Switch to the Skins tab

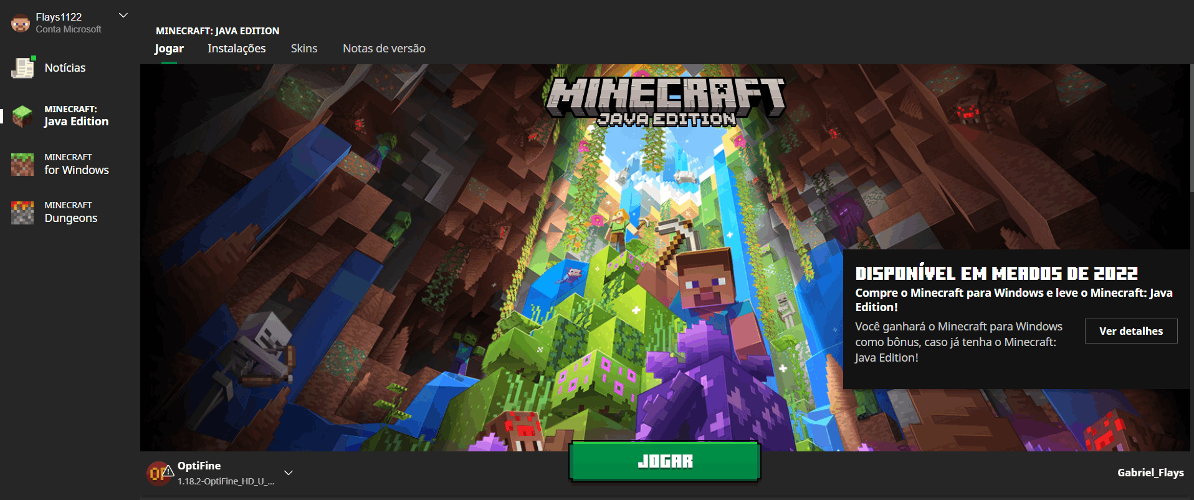[304, 49]
